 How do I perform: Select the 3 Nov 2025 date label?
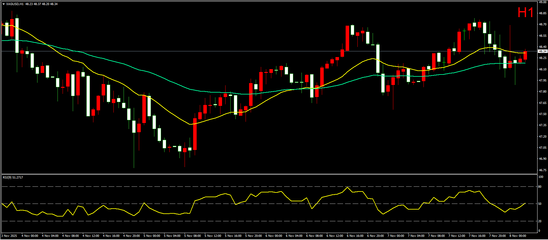pos(10,236)
